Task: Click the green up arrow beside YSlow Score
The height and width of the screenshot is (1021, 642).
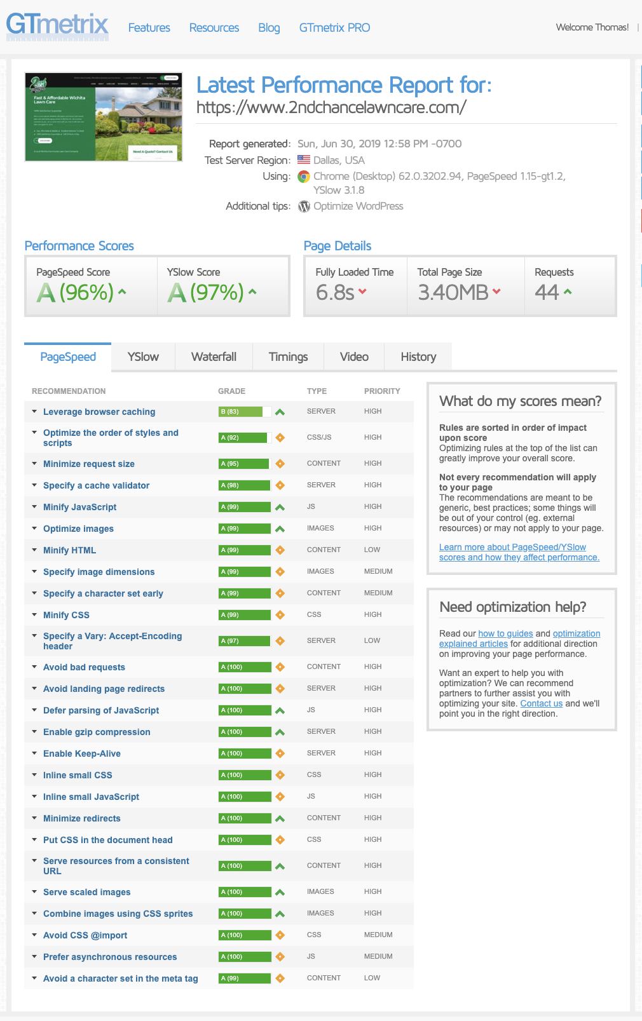Action: pyautogui.click(x=252, y=292)
